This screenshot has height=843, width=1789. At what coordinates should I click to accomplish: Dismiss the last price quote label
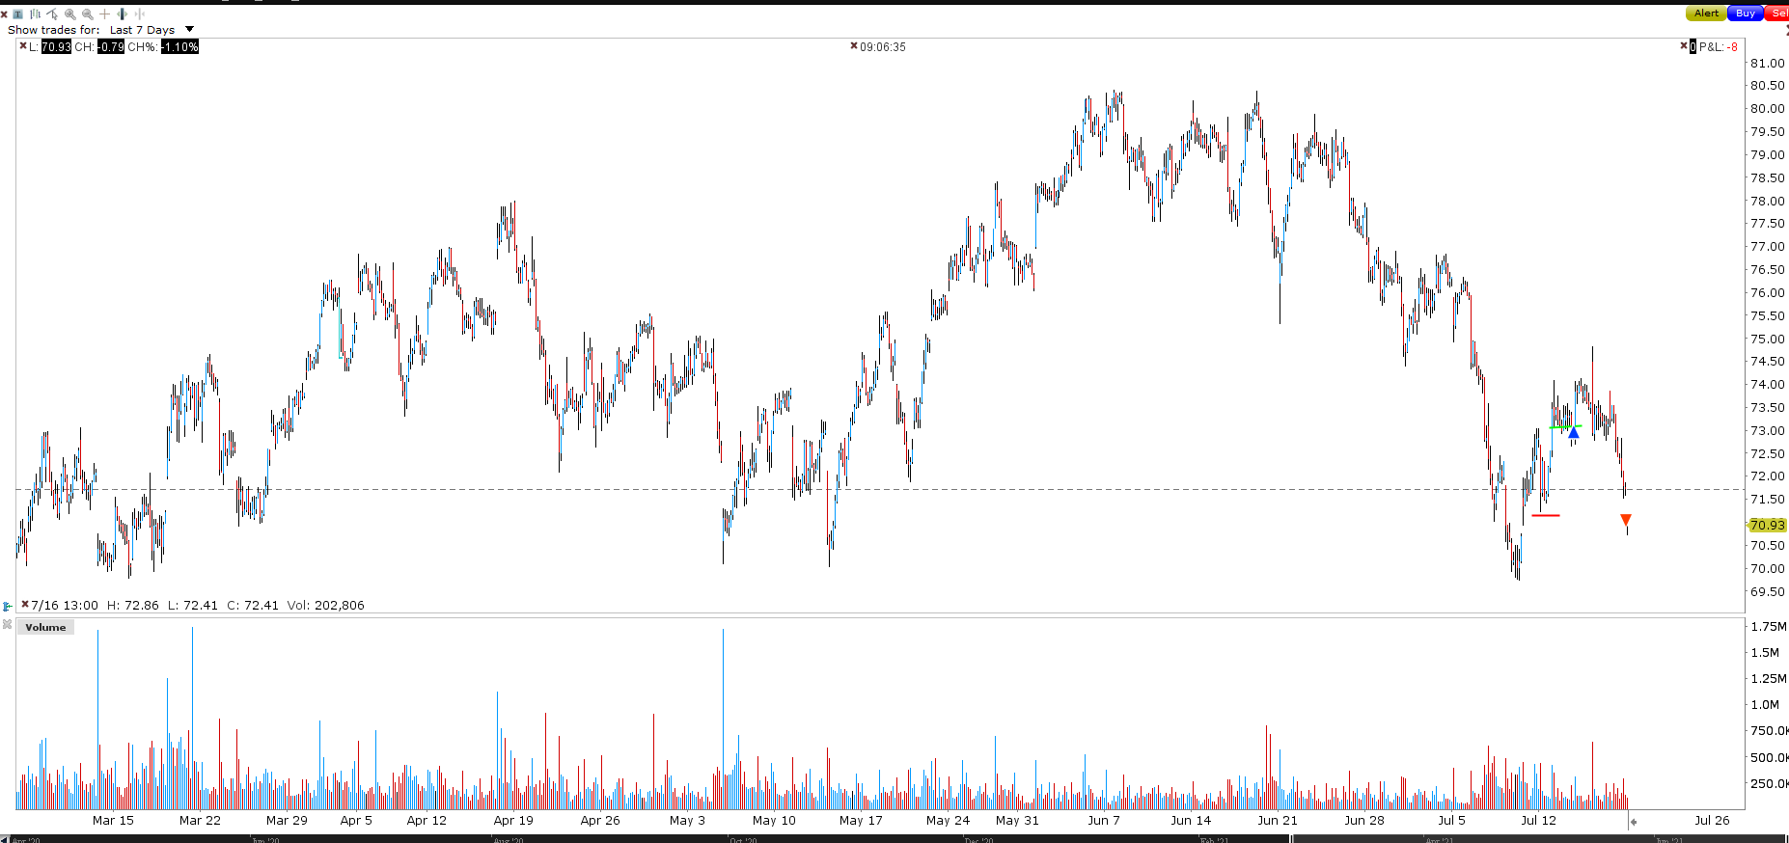click(x=23, y=45)
